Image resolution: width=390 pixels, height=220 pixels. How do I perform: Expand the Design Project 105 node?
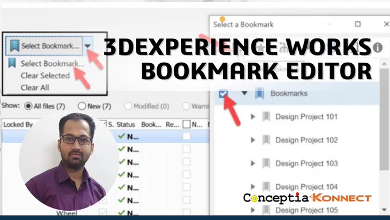coord(253,210)
